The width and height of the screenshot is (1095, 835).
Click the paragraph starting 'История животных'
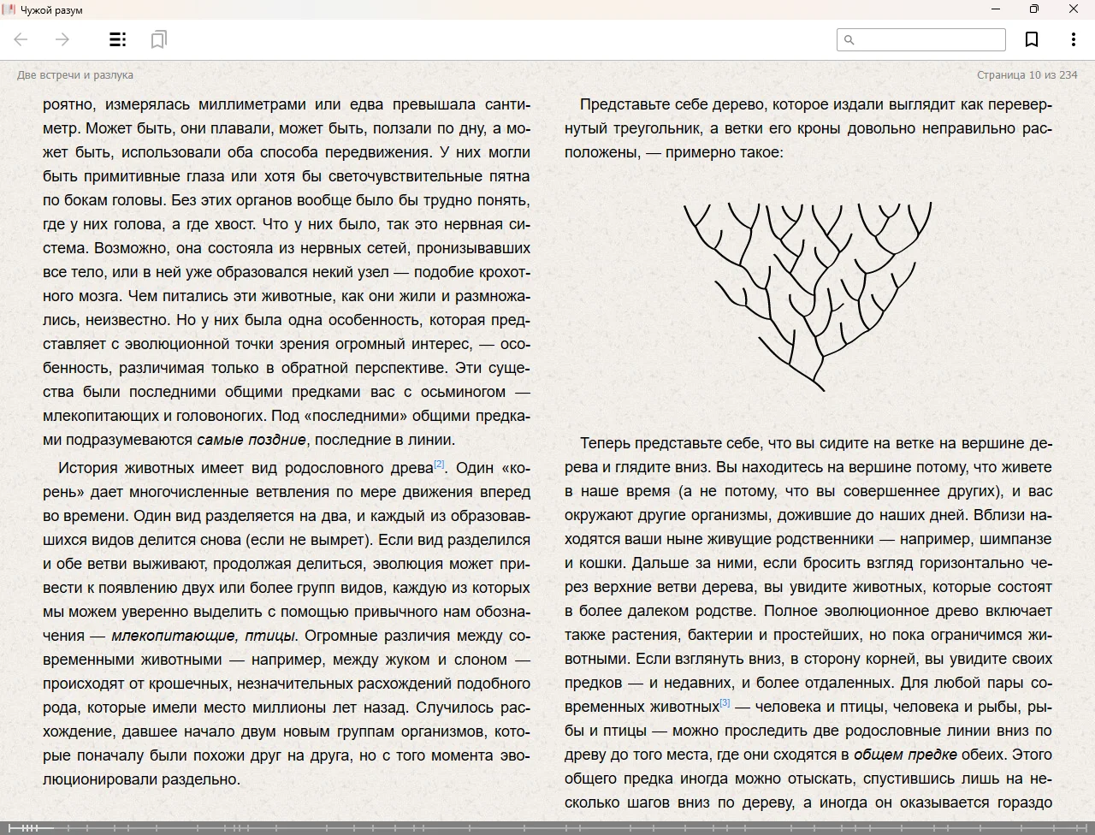pyautogui.click(x=287, y=623)
